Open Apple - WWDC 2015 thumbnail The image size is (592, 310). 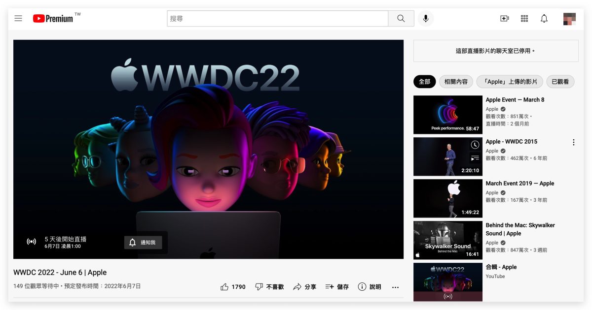point(447,156)
